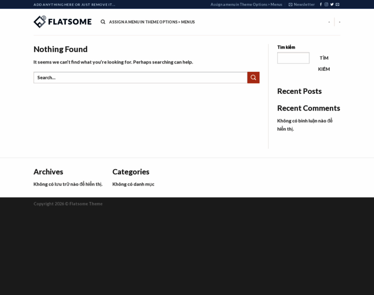Open the Instagram social link

326,4
